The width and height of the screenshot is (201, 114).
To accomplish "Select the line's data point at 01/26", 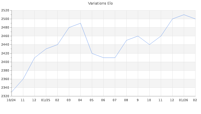I will click(x=184, y=15).
